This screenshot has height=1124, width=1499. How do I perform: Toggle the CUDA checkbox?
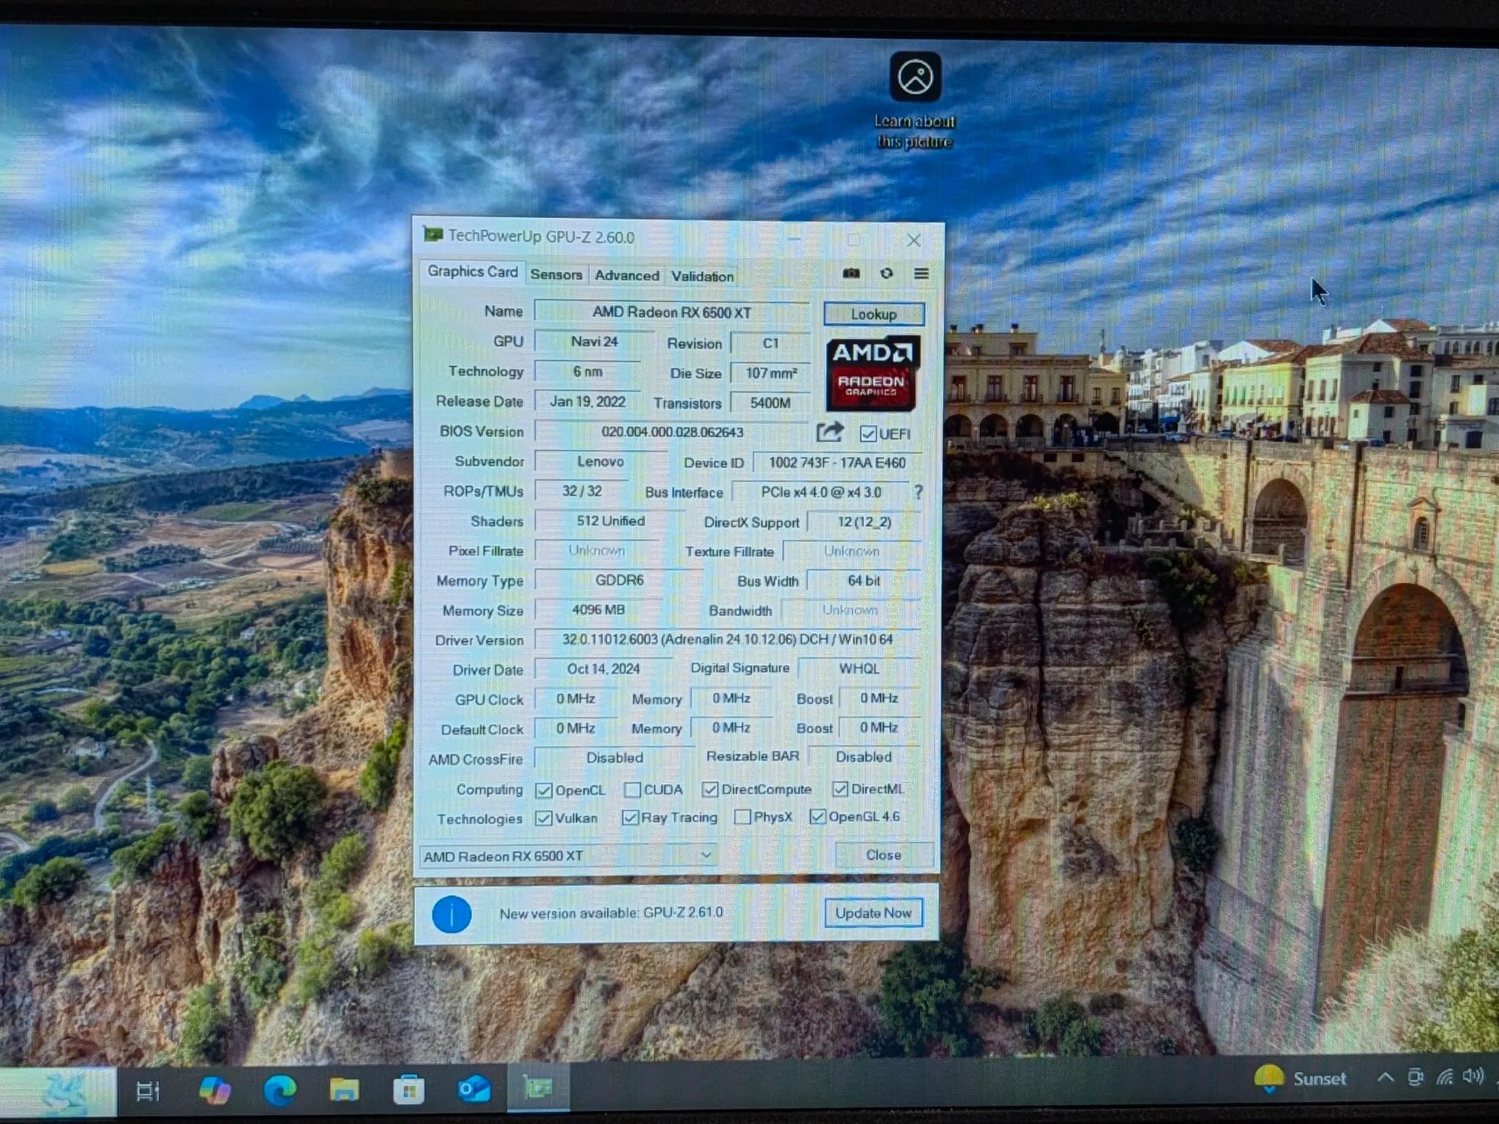click(632, 790)
